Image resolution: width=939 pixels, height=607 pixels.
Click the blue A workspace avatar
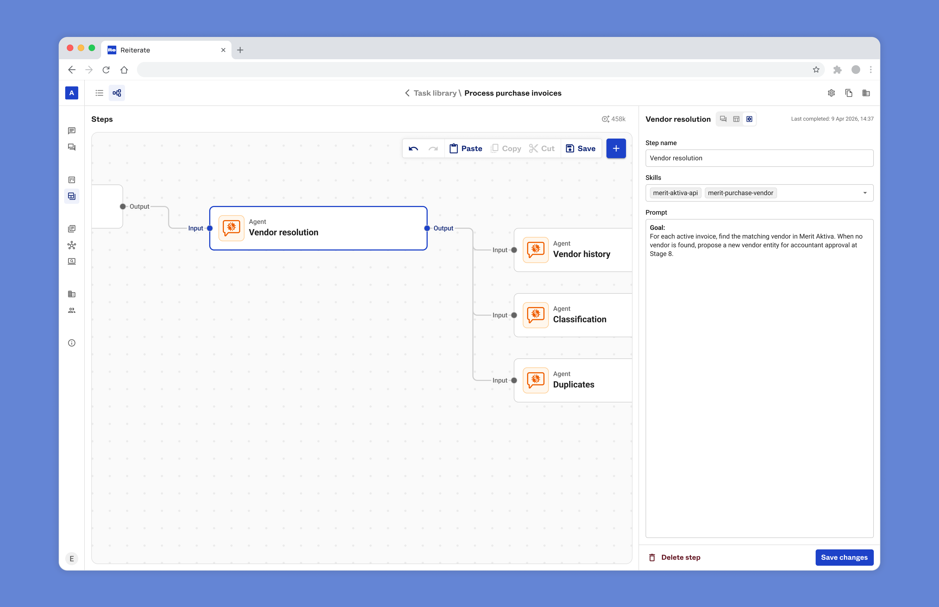71,93
